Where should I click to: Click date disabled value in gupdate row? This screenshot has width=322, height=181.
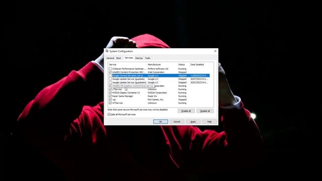(199, 79)
